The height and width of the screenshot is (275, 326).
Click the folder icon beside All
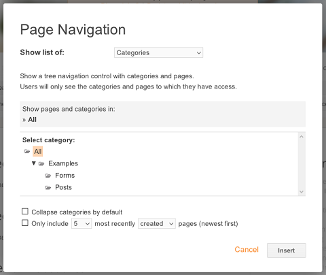tap(27, 151)
